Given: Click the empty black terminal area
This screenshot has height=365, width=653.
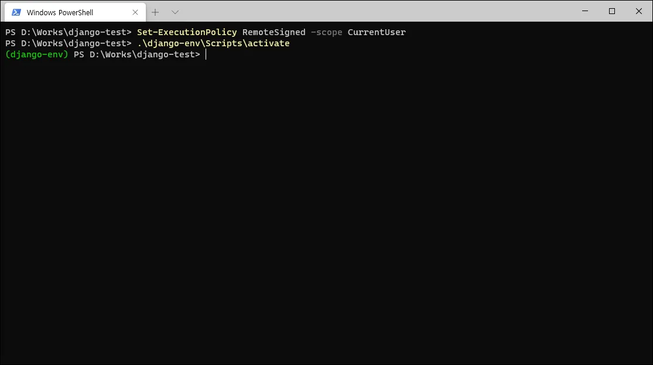Looking at the screenshot, I should pyautogui.click(x=327, y=208).
